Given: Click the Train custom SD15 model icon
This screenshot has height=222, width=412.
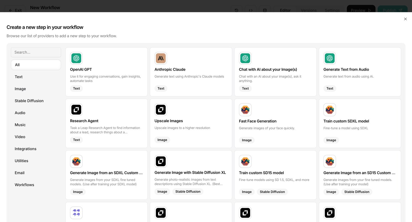Looking at the screenshot, I should (x=245, y=161).
